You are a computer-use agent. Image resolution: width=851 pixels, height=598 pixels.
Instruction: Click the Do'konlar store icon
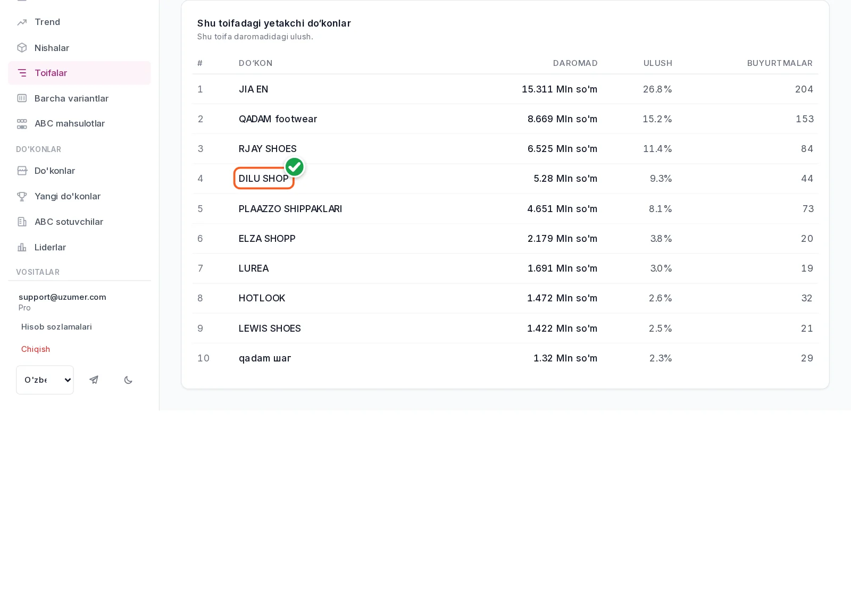22,171
